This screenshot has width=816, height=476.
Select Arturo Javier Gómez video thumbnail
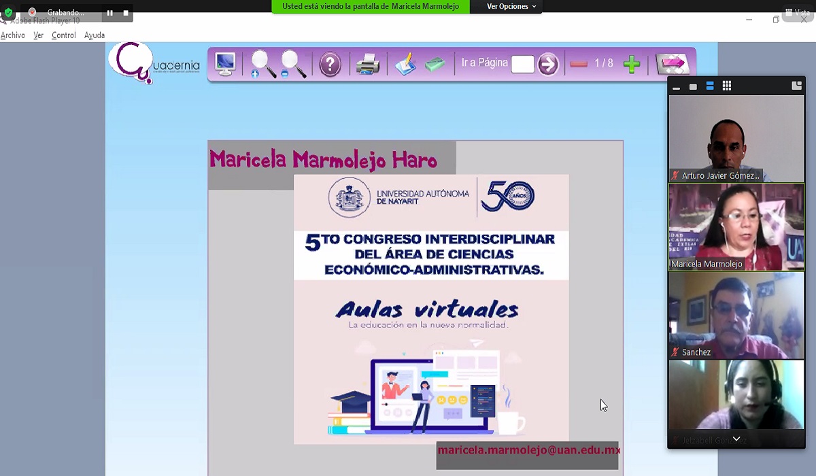(x=736, y=138)
